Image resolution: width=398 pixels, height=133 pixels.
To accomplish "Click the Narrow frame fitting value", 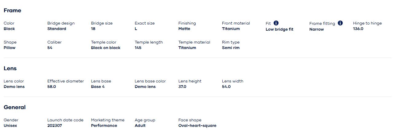I will click(x=316, y=29).
